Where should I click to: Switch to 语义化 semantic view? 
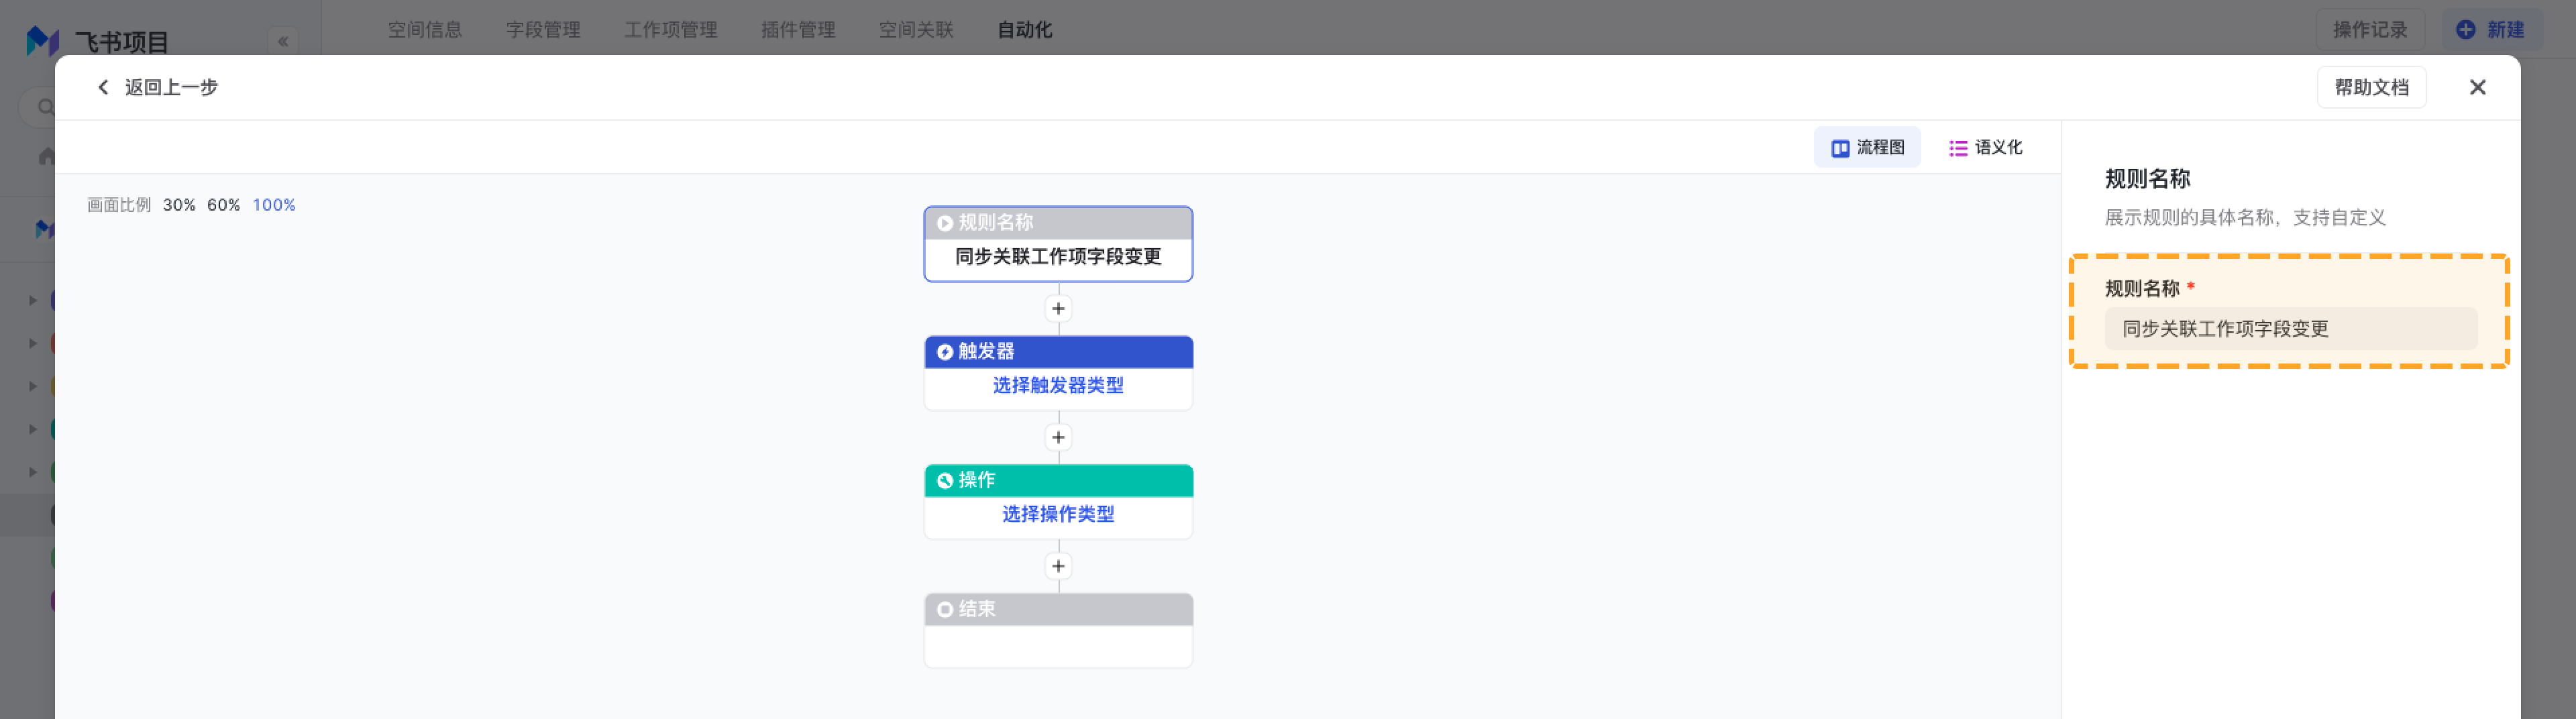1985,148
